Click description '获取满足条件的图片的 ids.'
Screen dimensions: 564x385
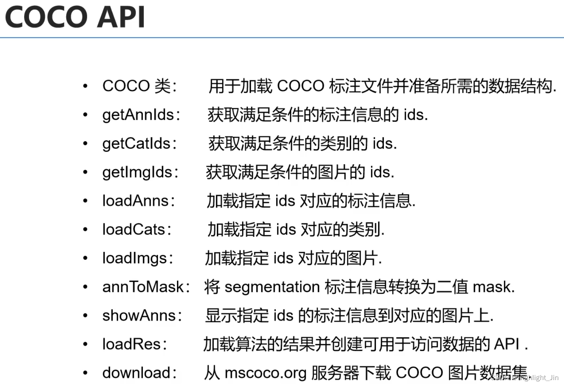point(300,172)
